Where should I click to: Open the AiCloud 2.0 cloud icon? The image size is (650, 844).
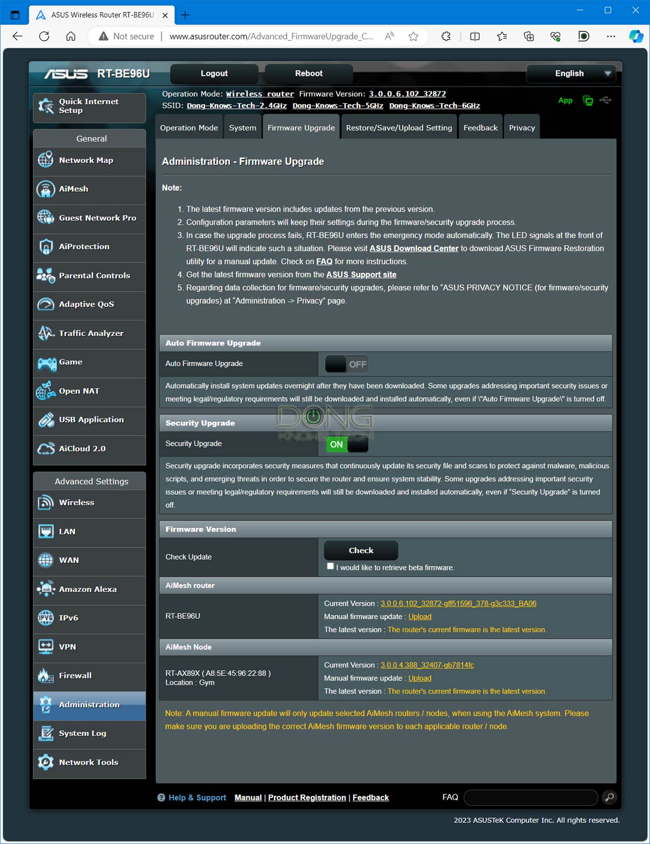tap(45, 448)
